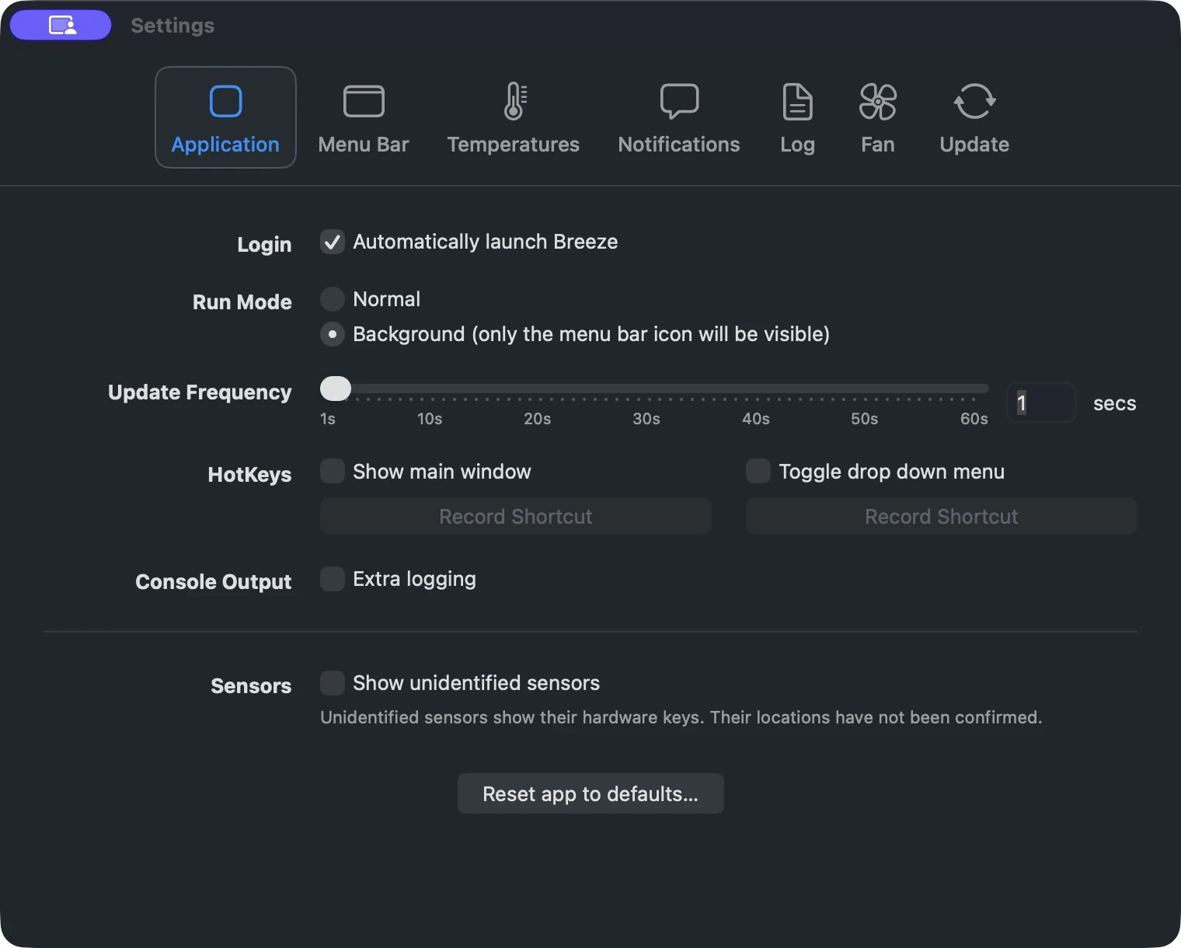
Task: Click the Application tab label text
Action: 225,145
